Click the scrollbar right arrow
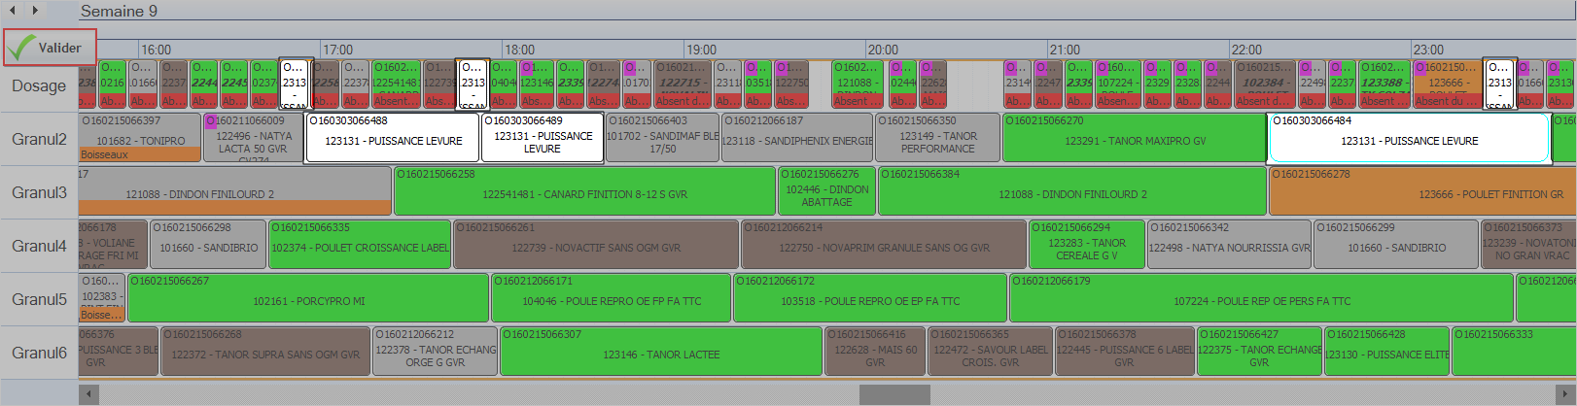Screen dimensions: 1577x406 1566,394
